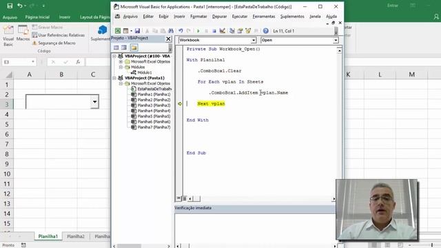Expand Microsoft Excel Objetos under first VBAProject
This screenshot has width=441, height=248.
[121, 61]
